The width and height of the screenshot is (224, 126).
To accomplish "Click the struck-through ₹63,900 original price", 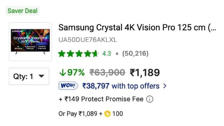I will (107, 72).
